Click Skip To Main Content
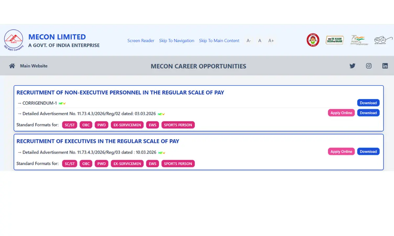 click(219, 40)
